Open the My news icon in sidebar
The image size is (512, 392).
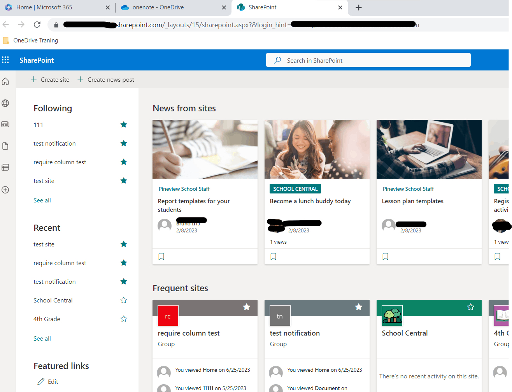point(5,125)
